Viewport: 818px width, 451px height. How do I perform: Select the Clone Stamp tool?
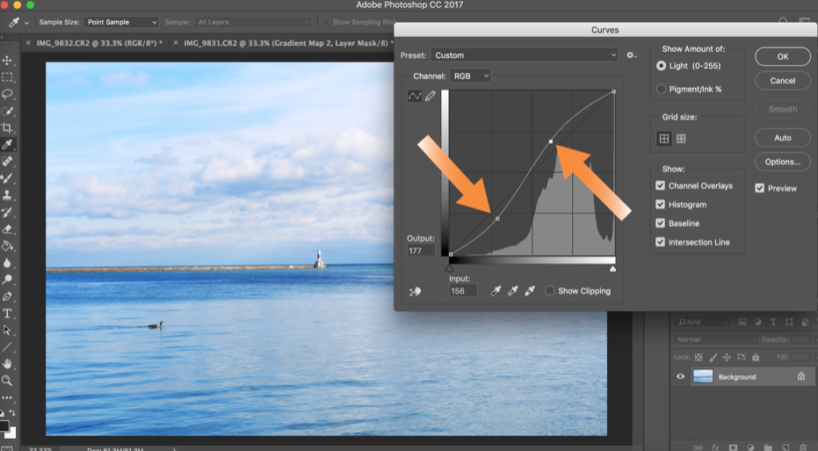[x=7, y=195]
